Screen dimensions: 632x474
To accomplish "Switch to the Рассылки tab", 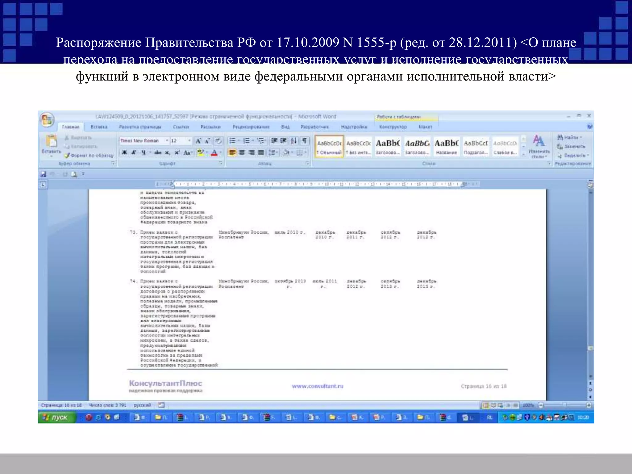I will pos(210,127).
